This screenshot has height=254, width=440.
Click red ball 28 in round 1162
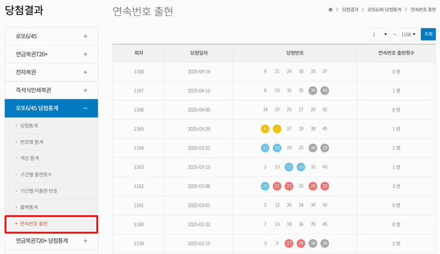[x=313, y=186]
